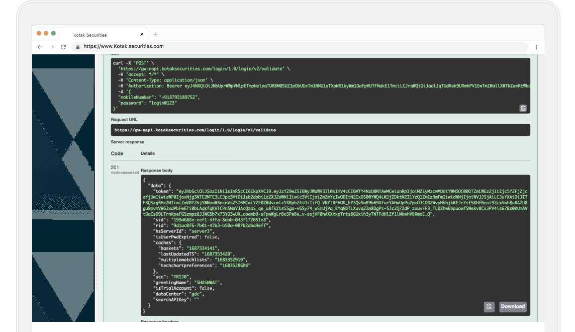Viewport: 575px width, 332px height.
Task: Copy the curl command using its clipboard icon
Action: (x=523, y=108)
